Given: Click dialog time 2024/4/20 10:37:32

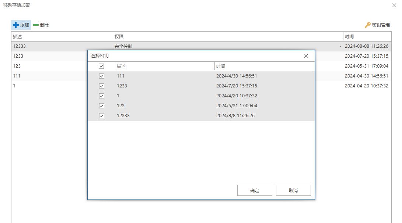Looking at the screenshot, I should 237,96.
